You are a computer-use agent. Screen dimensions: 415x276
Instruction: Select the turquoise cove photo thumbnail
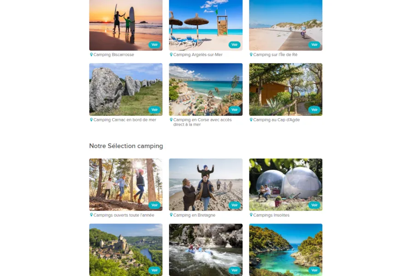[x=285, y=250]
